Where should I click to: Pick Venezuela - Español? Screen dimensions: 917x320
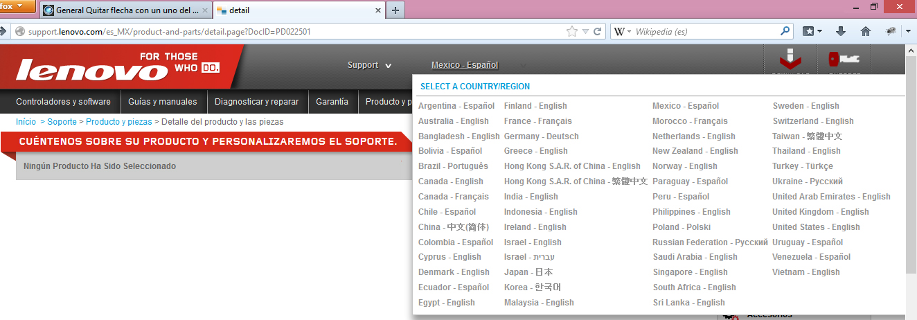811,257
